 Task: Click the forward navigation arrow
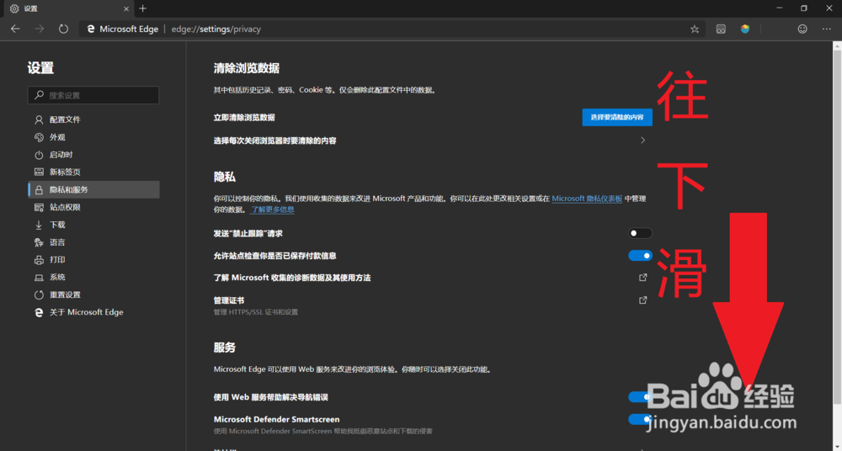pos(40,29)
